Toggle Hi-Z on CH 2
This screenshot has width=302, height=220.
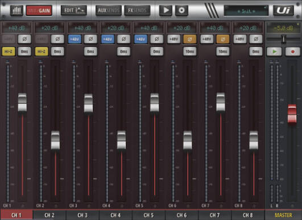[42, 52]
